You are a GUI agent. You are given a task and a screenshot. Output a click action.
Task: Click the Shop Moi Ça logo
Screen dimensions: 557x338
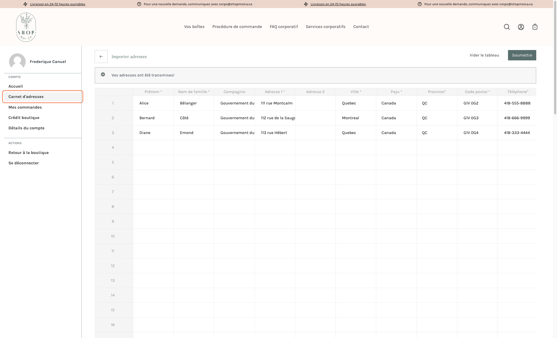click(26, 27)
